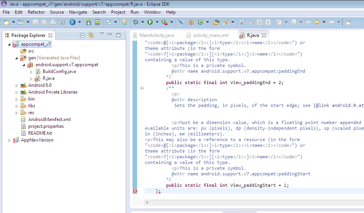
Task: Expand the res folder node
Action: coord(16,113)
